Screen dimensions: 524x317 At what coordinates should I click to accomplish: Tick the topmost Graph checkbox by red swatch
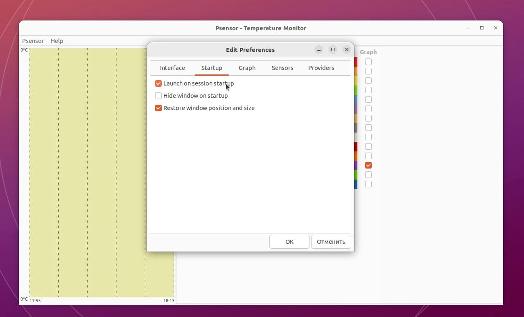pyautogui.click(x=368, y=62)
